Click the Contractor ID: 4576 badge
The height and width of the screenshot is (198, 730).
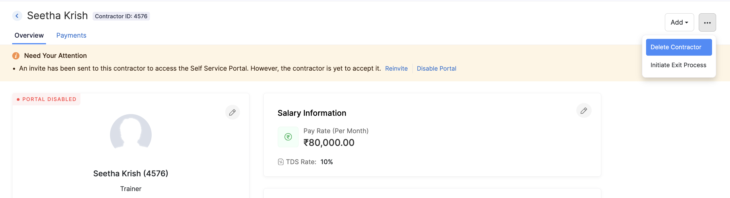pyautogui.click(x=121, y=16)
